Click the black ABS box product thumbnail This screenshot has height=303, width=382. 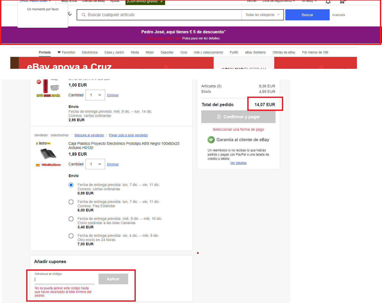[48, 153]
